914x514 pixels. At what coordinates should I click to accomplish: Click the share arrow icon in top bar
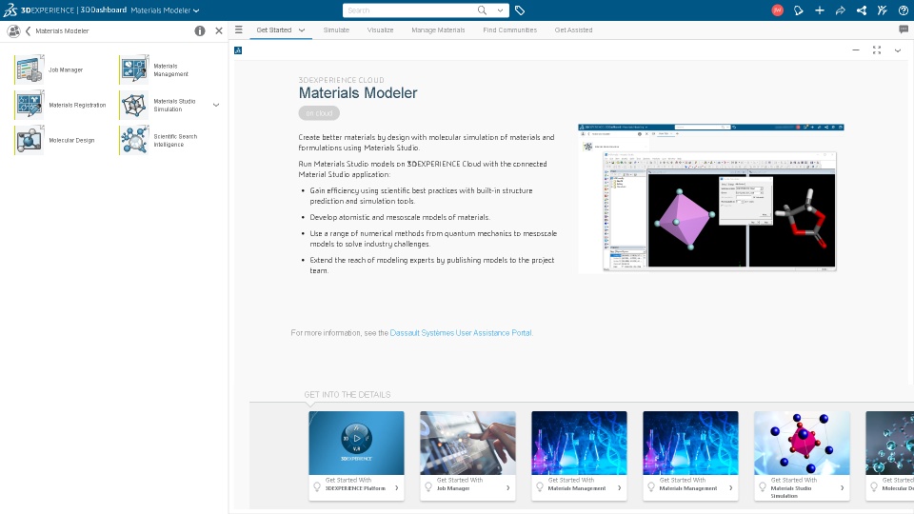(x=841, y=10)
